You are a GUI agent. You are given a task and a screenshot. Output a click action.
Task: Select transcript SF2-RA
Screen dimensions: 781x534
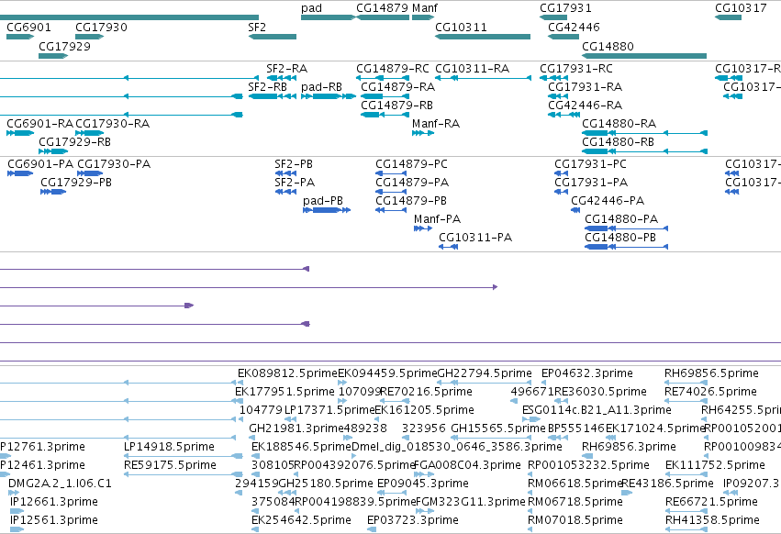pos(282,78)
